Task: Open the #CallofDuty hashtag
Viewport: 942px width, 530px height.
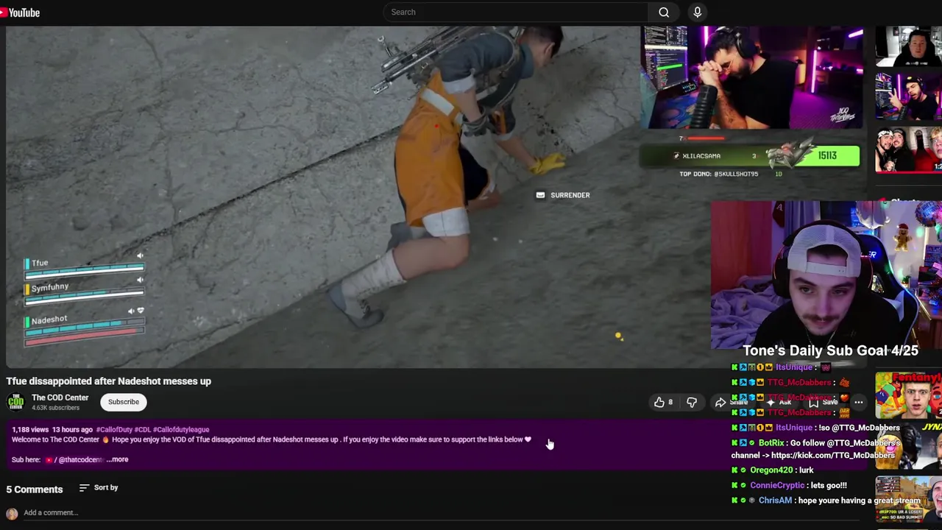Action: click(x=113, y=429)
